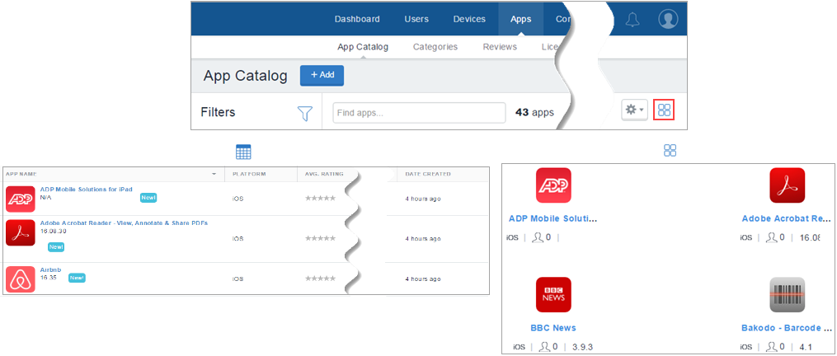Rate ADP Mobile Solutions with stars
Image resolution: width=837 pixels, height=356 pixels.
pos(321,199)
